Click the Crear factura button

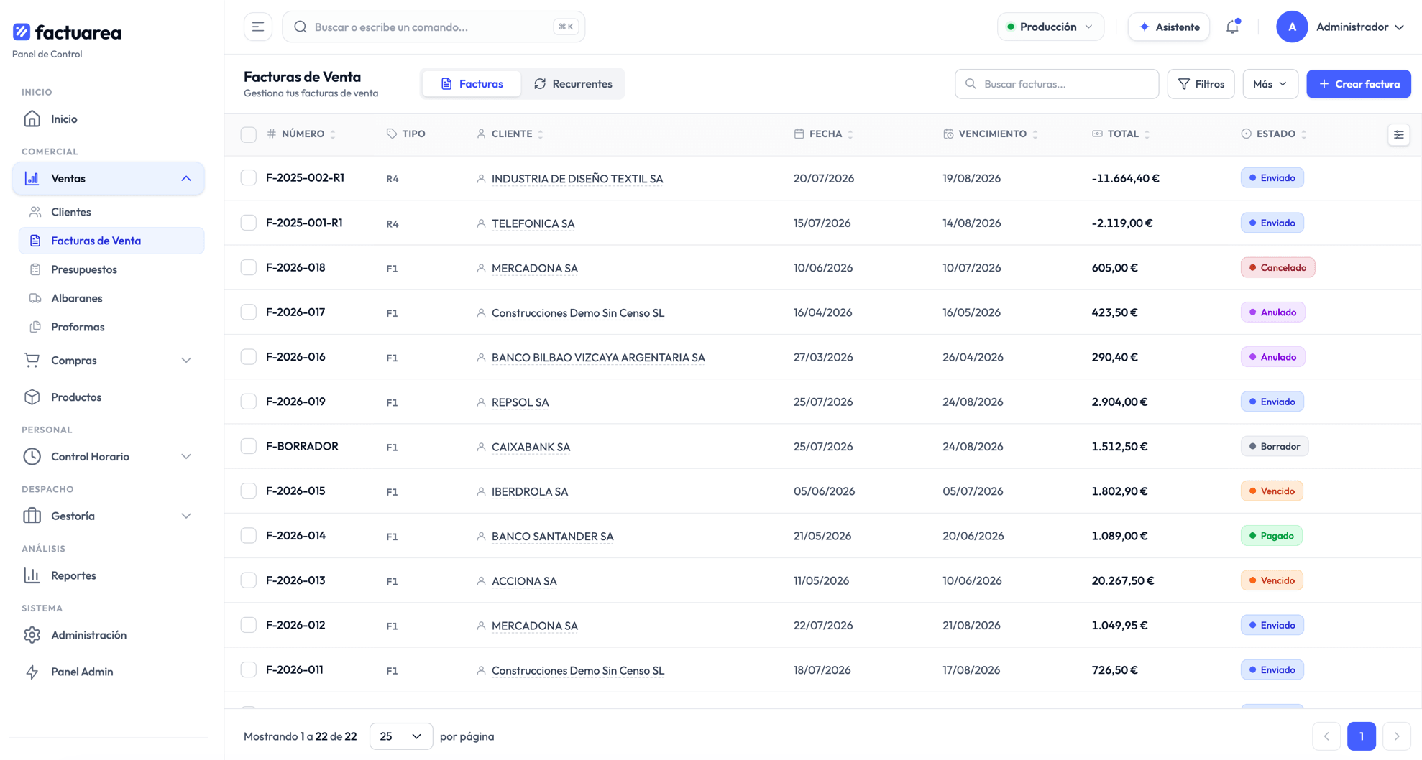click(x=1359, y=84)
